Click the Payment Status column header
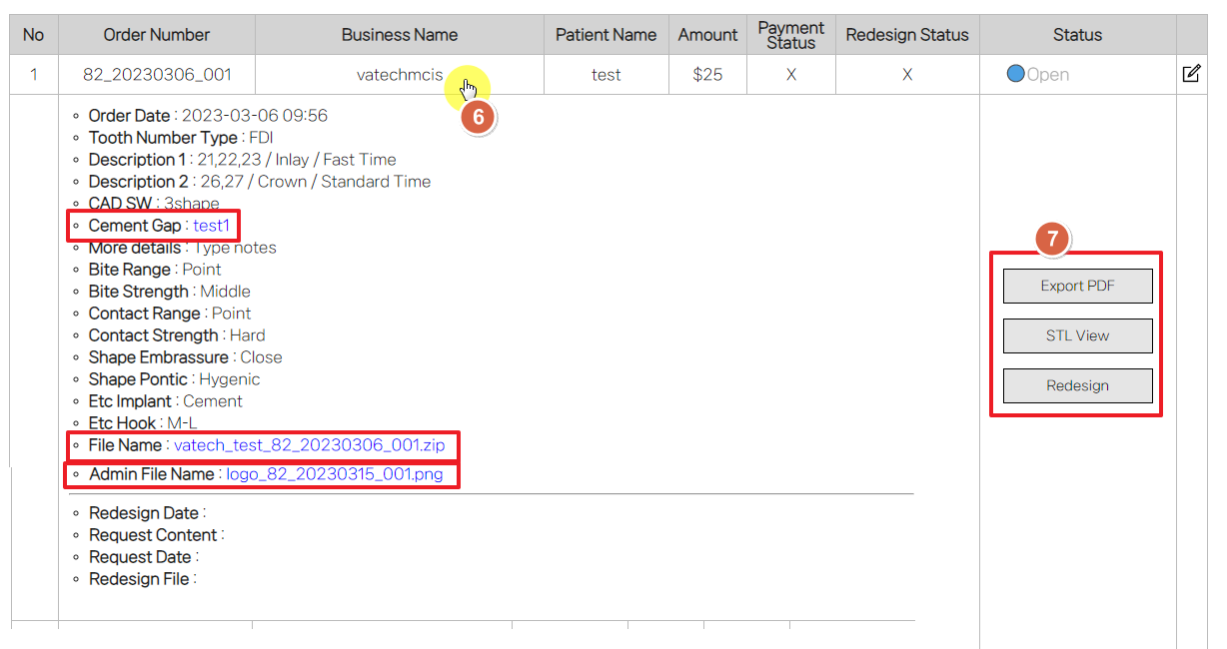This screenshot has height=649, width=1227. [790, 35]
